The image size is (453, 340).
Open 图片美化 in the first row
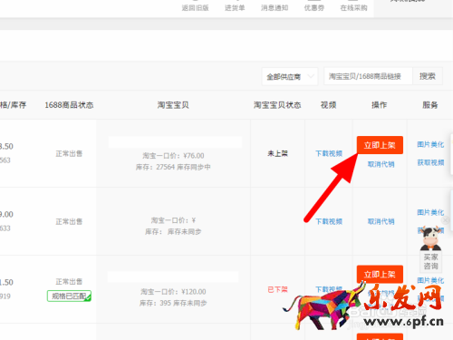coord(430,144)
